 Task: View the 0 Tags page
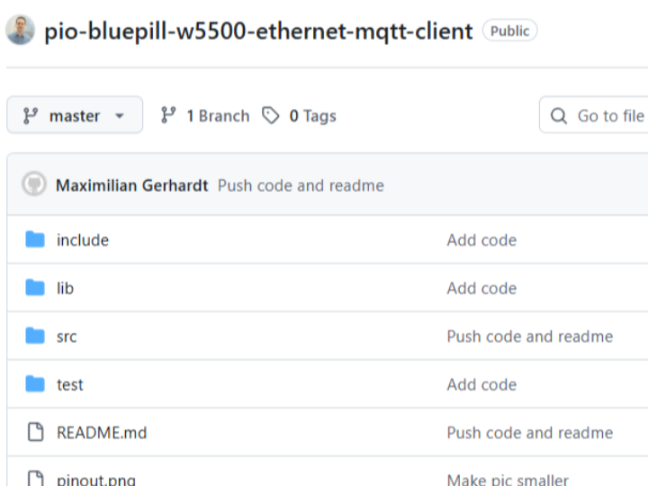click(300, 116)
